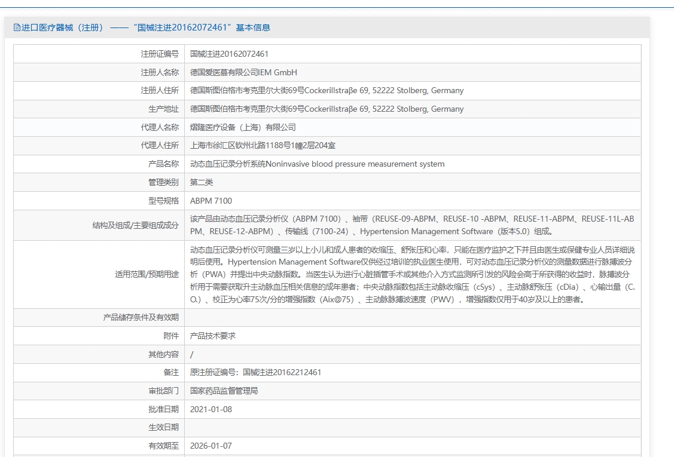Select approving department 国家药品监督管理局
This screenshot has width=674, height=457.
224,391
